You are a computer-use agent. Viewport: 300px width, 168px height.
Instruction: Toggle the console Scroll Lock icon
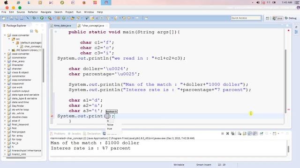[x=244, y=133]
